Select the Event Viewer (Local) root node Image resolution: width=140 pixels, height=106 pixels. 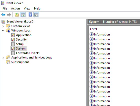20,21
